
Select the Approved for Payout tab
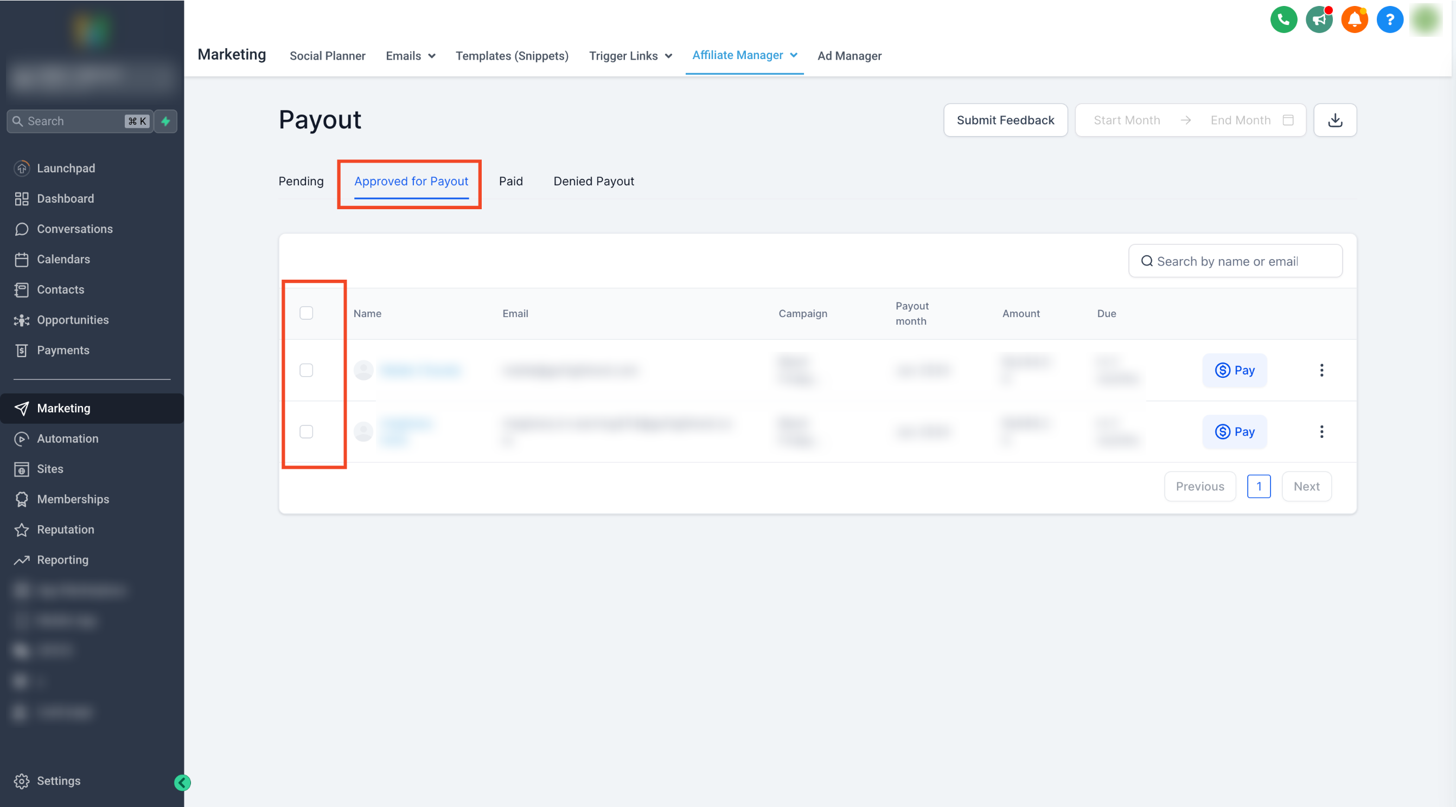(411, 181)
